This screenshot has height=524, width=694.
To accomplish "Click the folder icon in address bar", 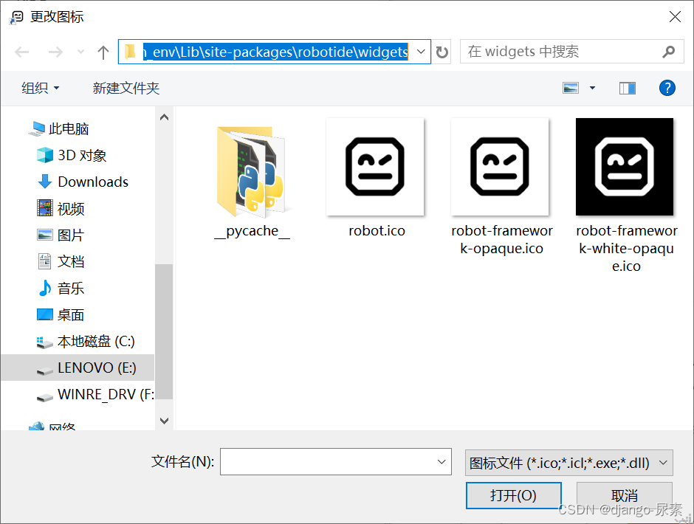I will (130, 52).
